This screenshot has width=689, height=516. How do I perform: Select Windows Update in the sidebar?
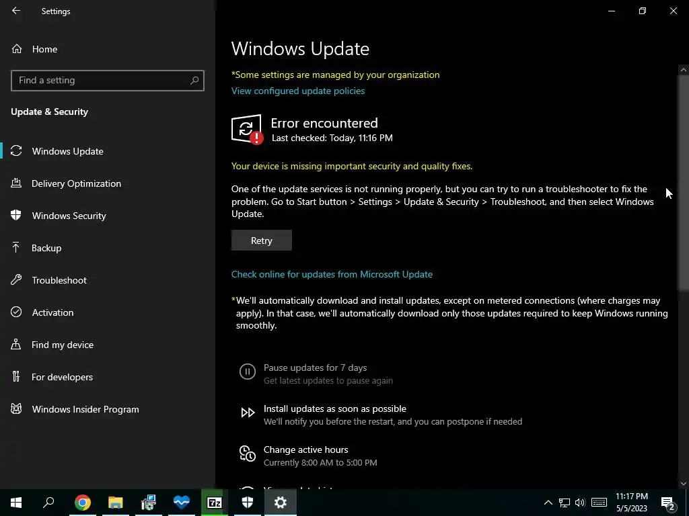(x=68, y=151)
